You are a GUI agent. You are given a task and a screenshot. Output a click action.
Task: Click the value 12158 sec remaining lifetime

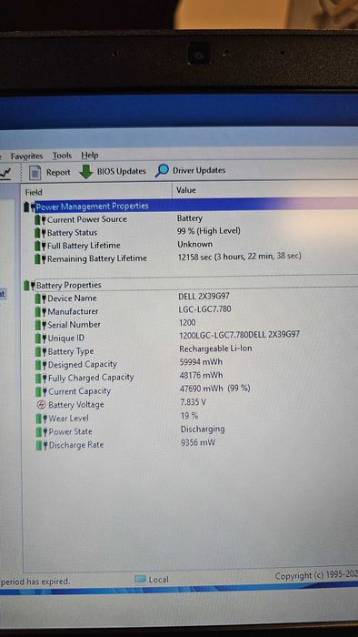click(239, 257)
